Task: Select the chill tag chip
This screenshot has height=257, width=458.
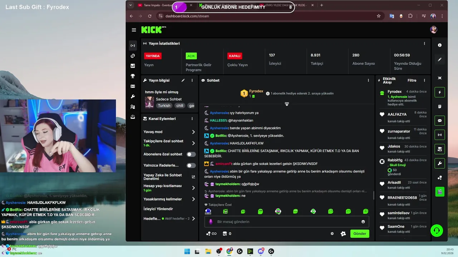Action: pos(180,106)
